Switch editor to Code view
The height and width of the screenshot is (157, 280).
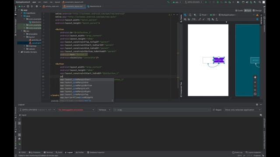239,10
